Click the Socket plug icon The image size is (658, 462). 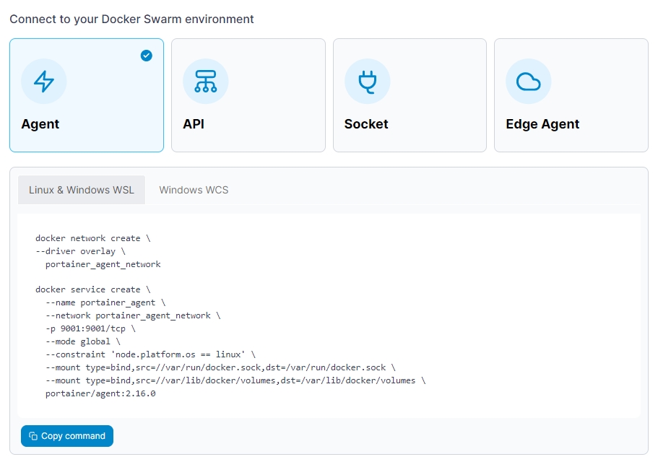click(367, 82)
